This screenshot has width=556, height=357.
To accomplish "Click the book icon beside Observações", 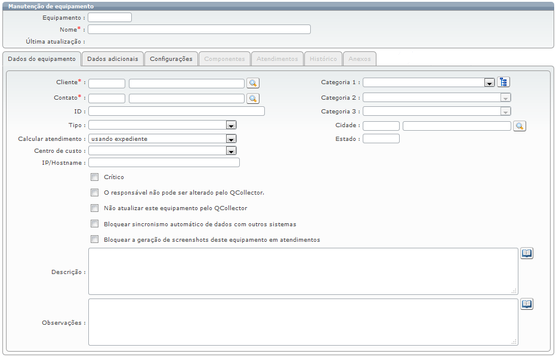I will (x=527, y=304).
